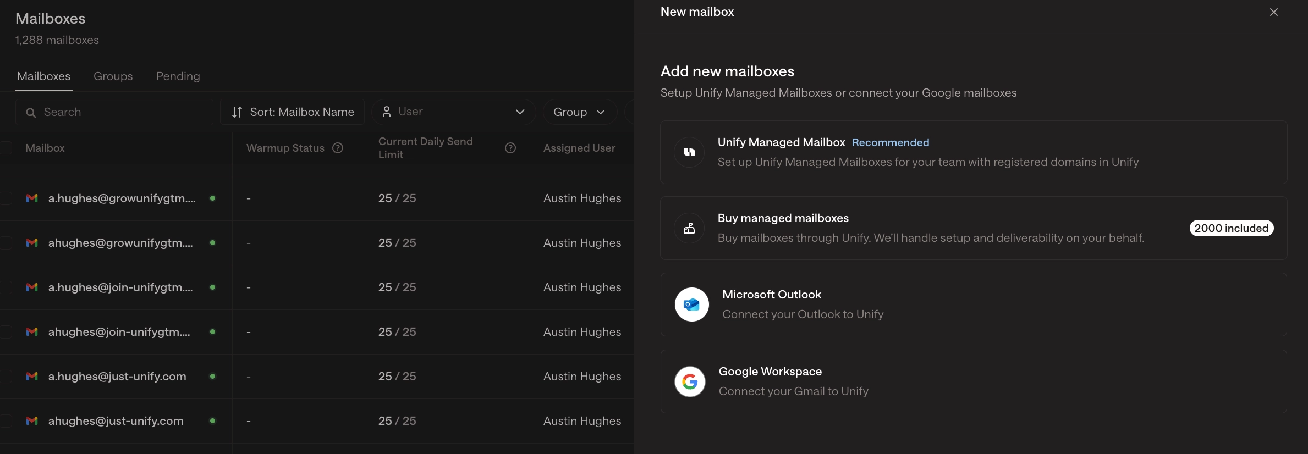
Task: Open the User filter dropdown
Action: tap(454, 112)
